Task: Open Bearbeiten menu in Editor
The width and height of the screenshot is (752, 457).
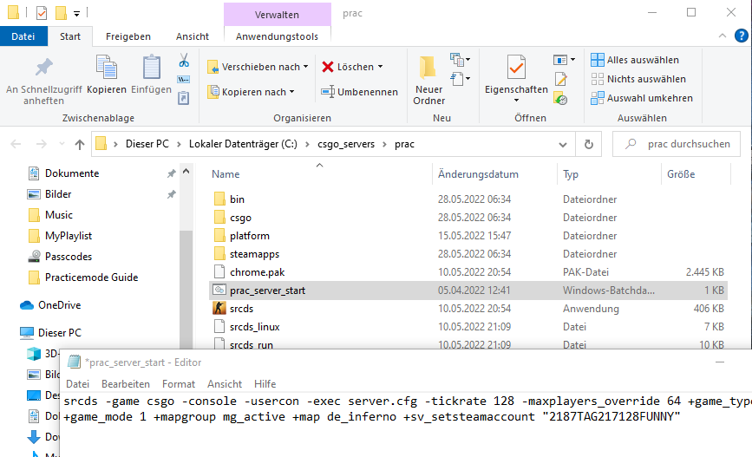Action: point(126,383)
